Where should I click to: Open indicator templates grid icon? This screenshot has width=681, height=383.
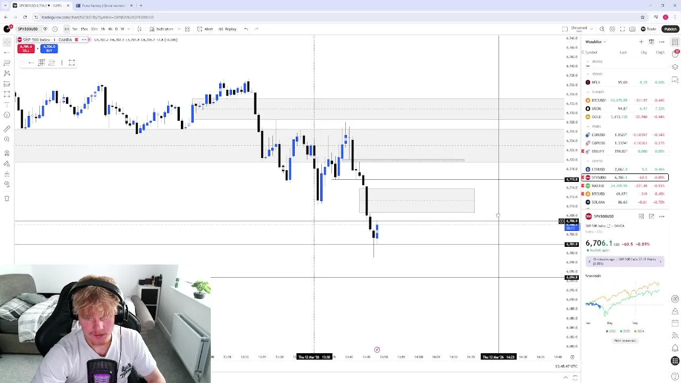coord(187,29)
